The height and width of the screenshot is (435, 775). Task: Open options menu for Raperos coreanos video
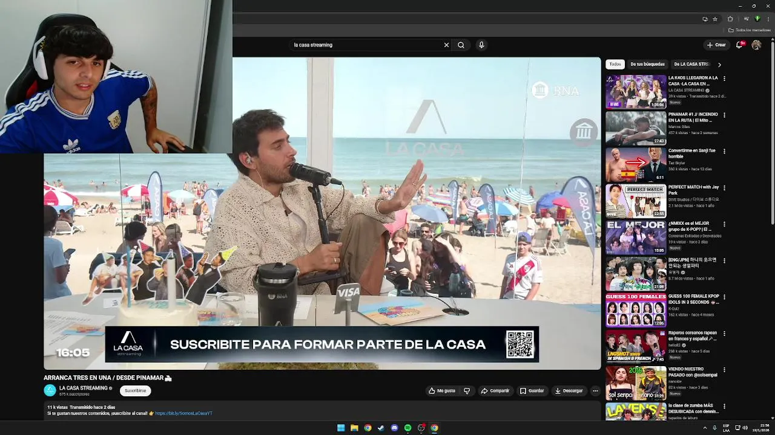[724, 333]
